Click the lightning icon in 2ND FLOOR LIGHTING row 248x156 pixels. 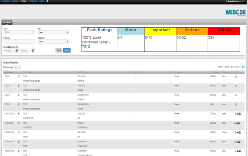(x=19, y=76)
